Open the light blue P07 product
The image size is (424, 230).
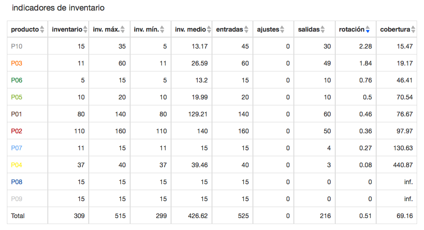(17, 148)
